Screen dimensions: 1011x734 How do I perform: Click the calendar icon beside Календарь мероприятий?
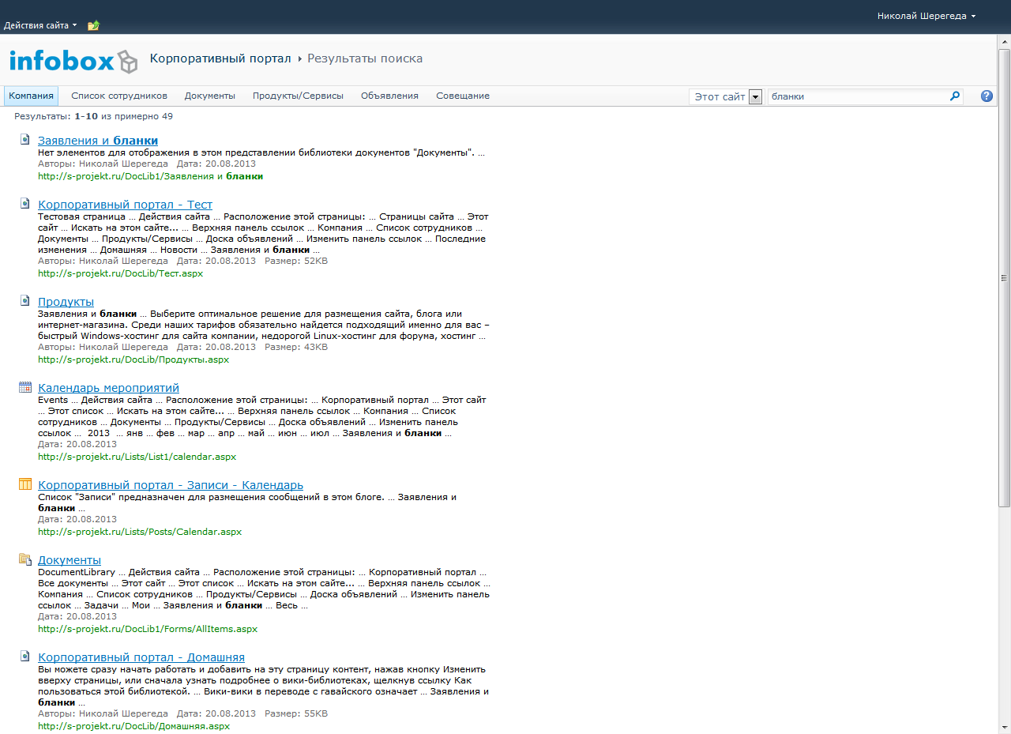pyautogui.click(x=24, y=387)
